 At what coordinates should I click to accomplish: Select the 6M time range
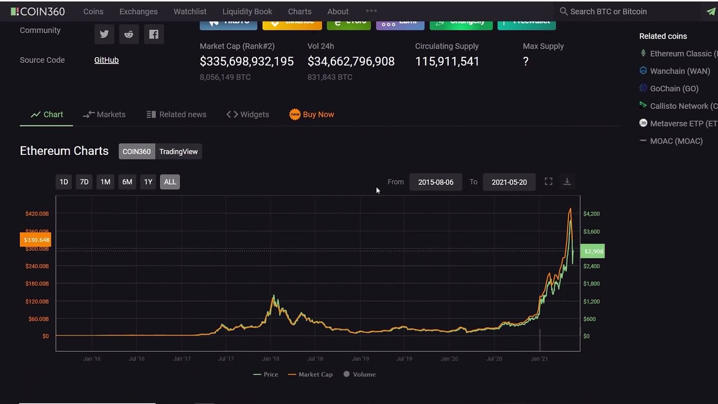tap(127, 182)
